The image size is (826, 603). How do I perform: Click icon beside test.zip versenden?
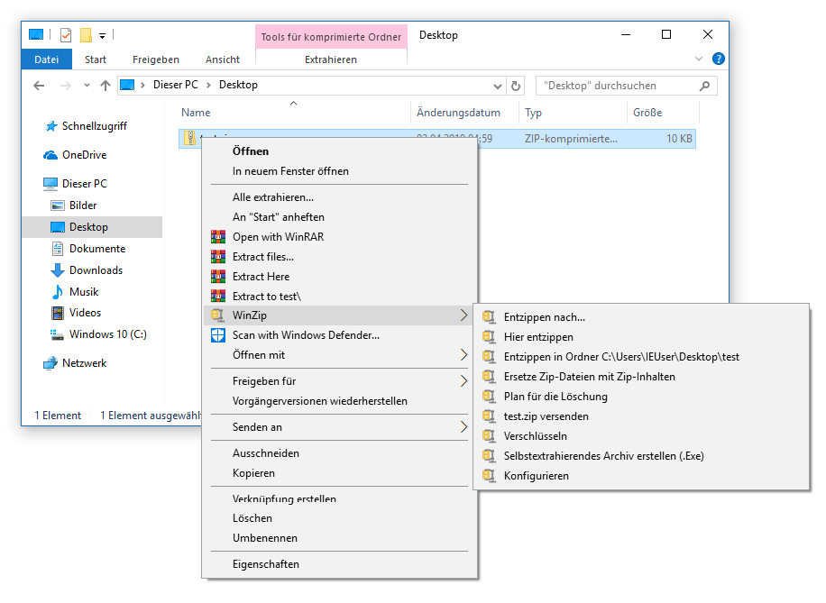coord(489,416)
